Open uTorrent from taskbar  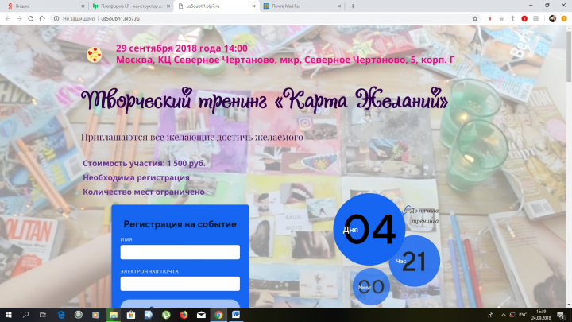[166, 315]
